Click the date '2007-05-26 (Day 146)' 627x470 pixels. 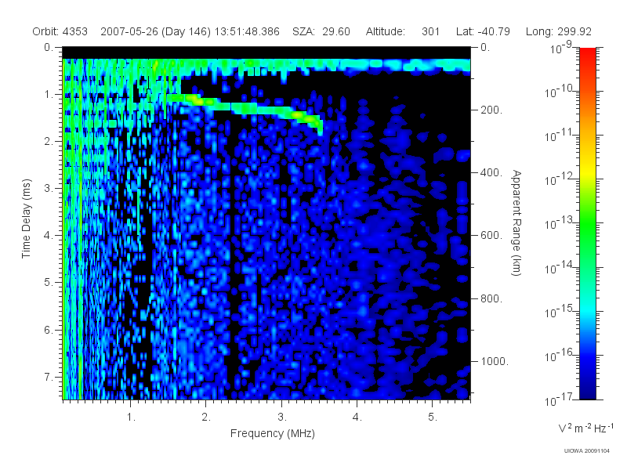tap(155, 31)
